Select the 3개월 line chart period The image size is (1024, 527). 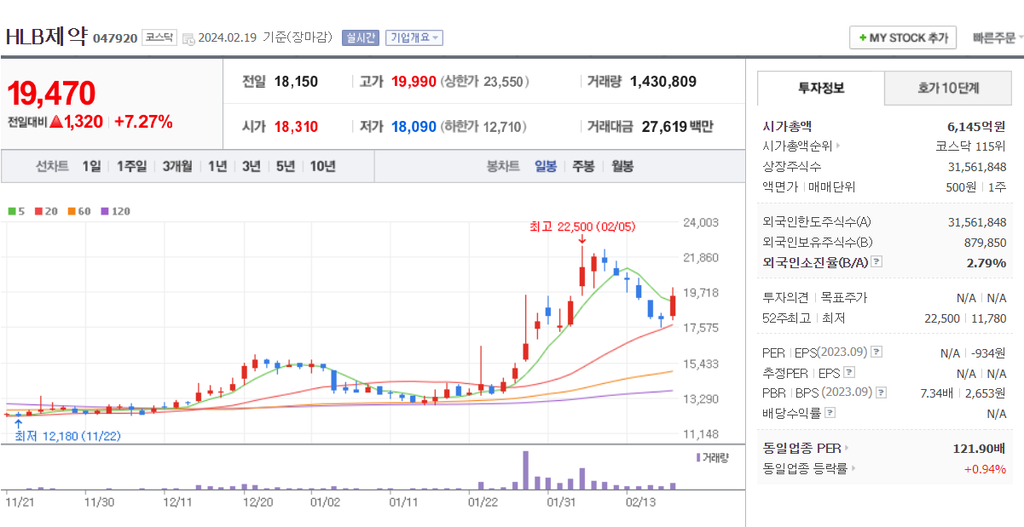tap(177, 167)
